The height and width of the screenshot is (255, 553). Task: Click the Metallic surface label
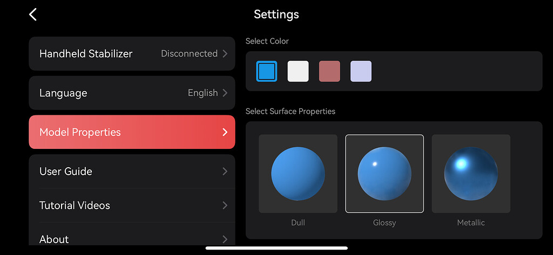(471, 223)
